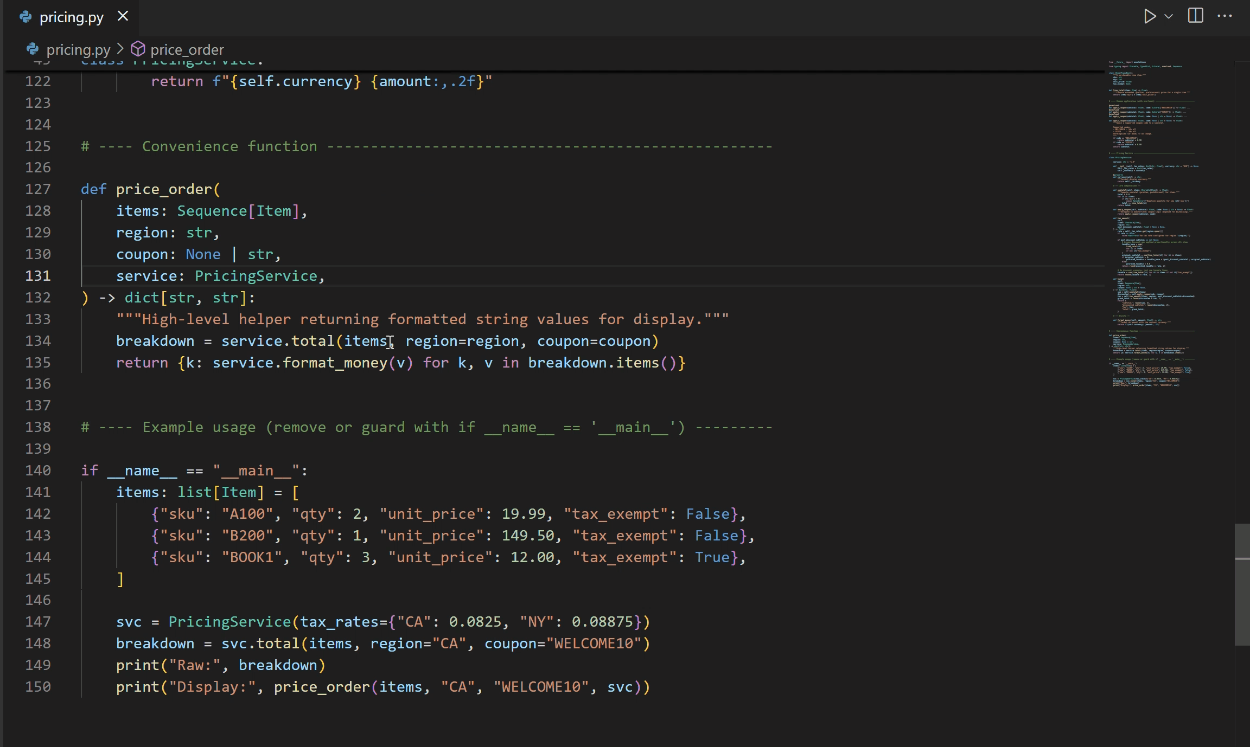This screenshot has width=1250, height=747.
Task: Click the price_order function name definition
Action: tap(164, 189)
